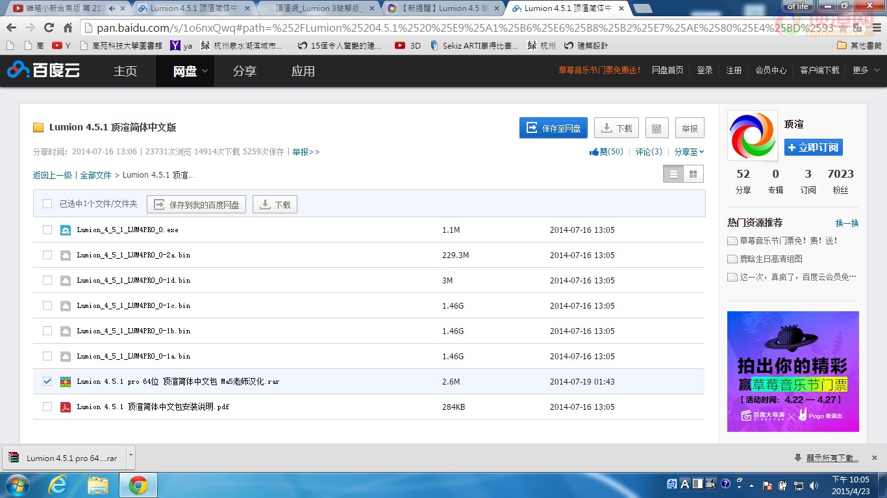This screenshot has width=887, height=498.
Task: Click the downloaded rar file in download bar
Action: pyautogui.click(x=64, y=458)
